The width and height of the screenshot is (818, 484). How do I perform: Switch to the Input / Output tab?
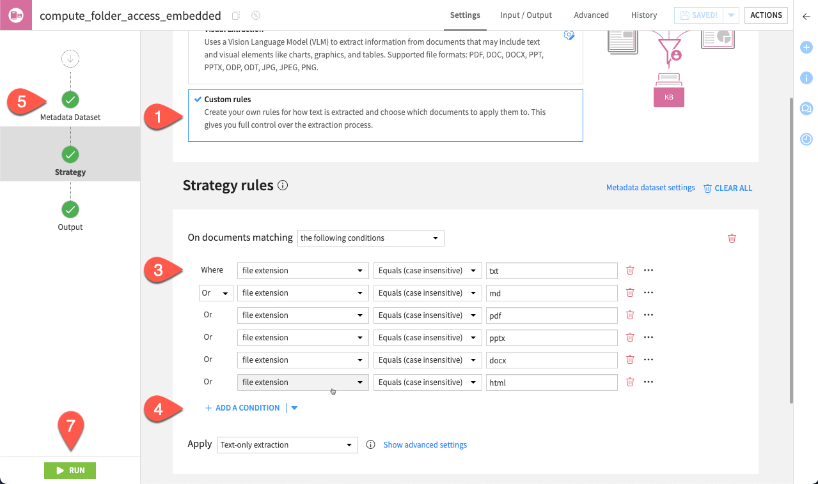pos(526,15)
